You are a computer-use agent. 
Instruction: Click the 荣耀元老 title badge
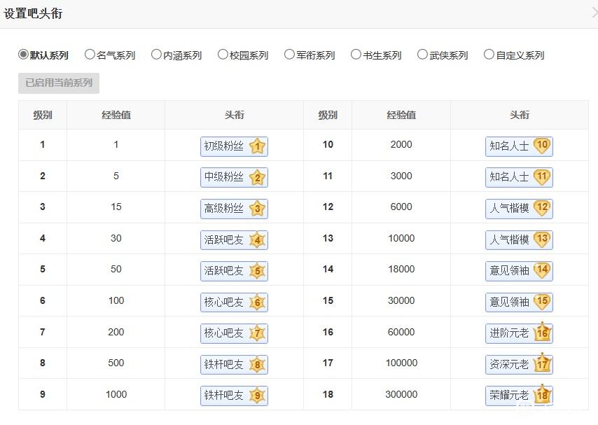click(519, 395)
